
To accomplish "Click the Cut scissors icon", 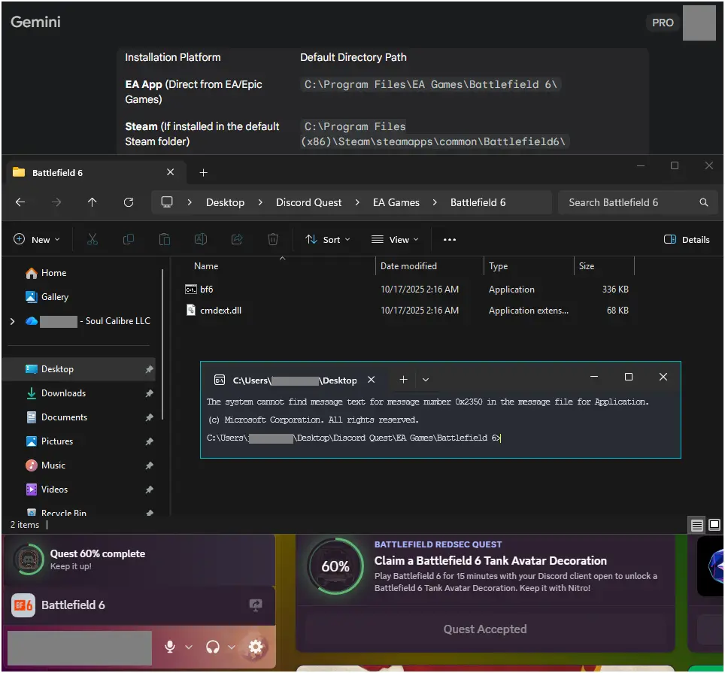I will 93,239.
